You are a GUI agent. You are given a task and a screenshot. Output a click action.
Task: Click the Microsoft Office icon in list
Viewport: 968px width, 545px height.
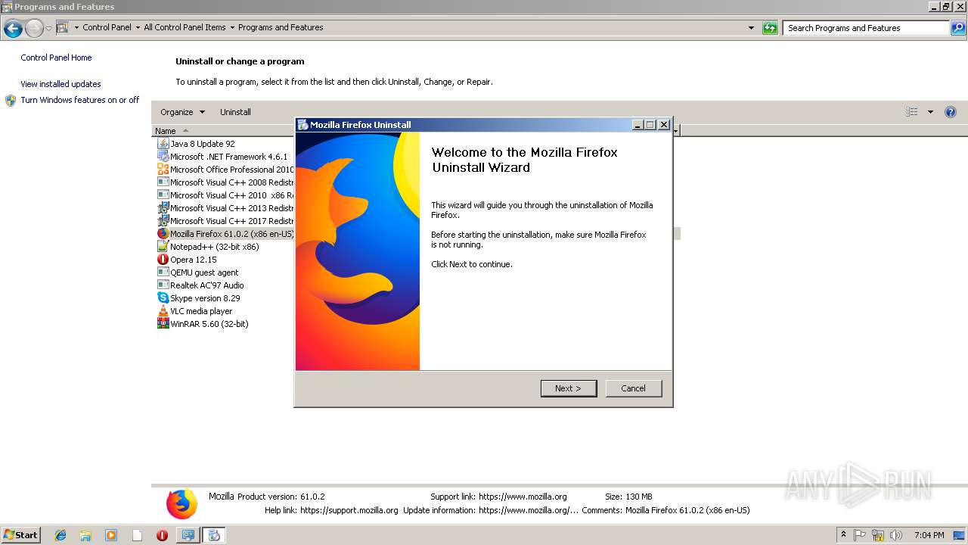[163, 170]
